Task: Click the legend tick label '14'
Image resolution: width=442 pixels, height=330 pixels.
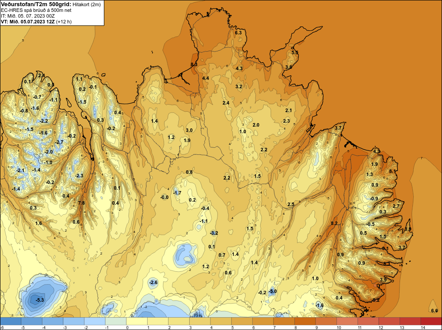Action: [423, 327]
